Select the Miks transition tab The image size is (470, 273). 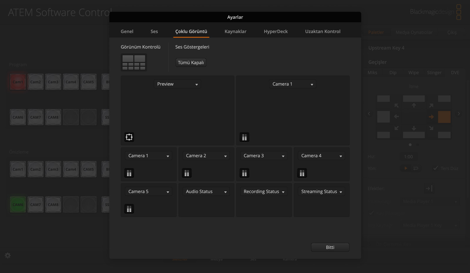point(372,73)
